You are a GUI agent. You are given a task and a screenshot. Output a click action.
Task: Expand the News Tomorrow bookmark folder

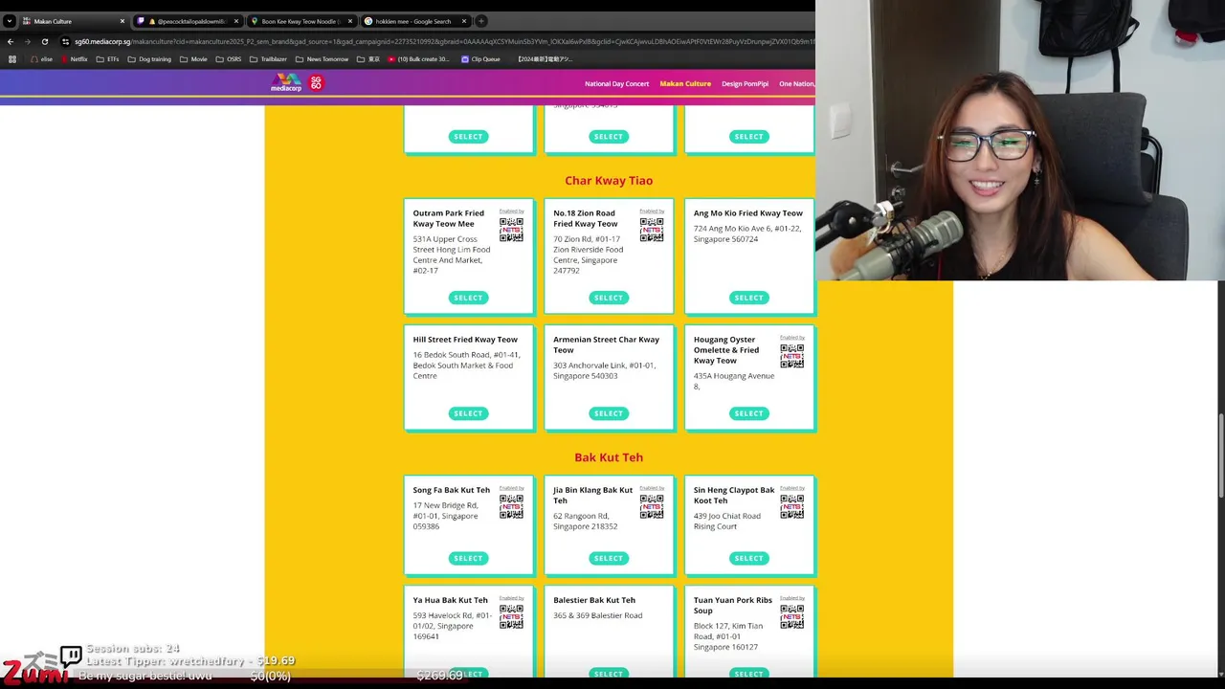pyautogui.click(x=322, y=59)
